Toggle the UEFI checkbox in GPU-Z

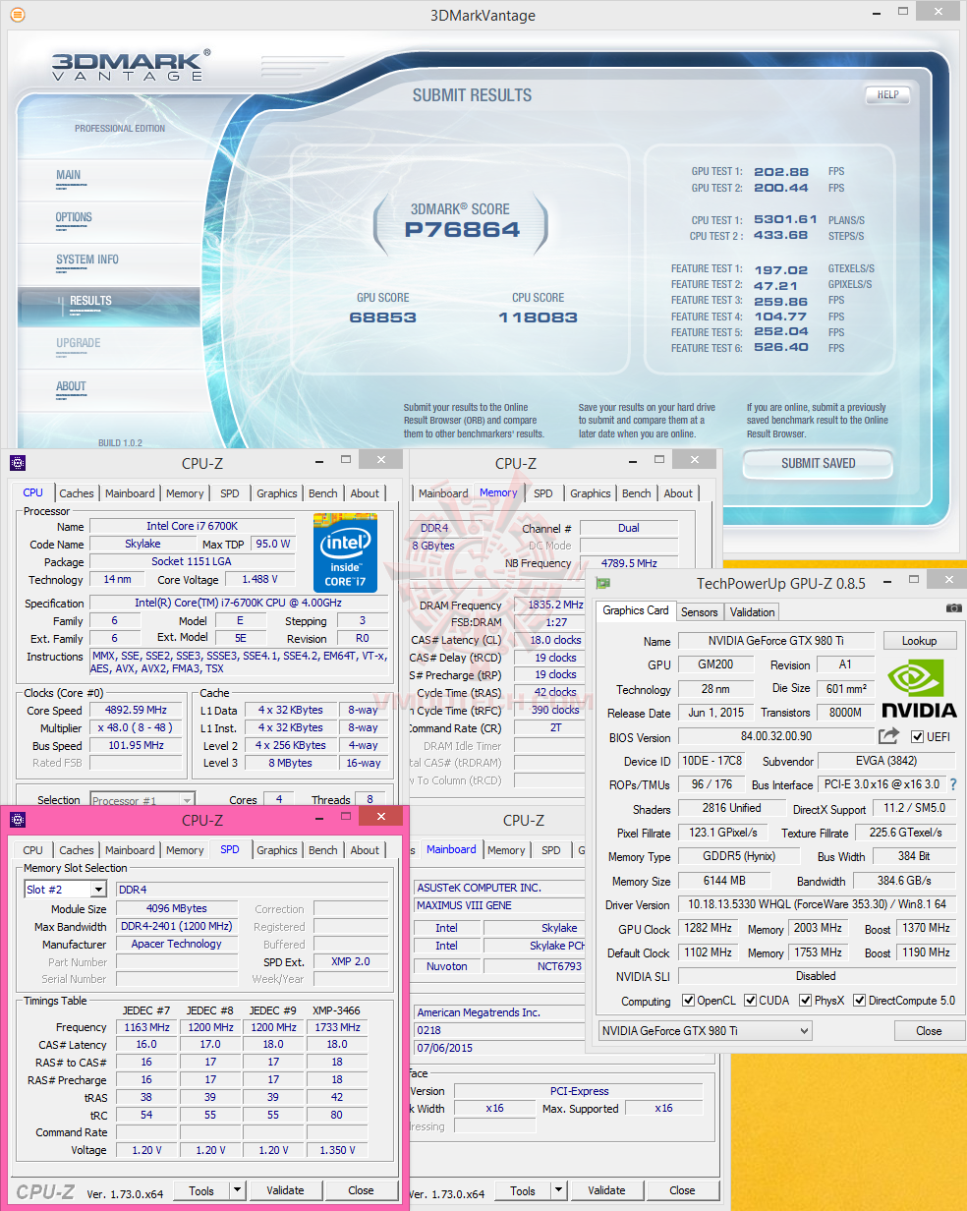(917, 736)
